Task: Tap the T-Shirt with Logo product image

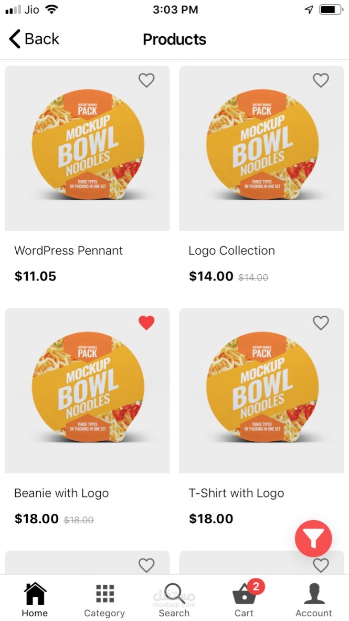Action: tap(261, 391)
